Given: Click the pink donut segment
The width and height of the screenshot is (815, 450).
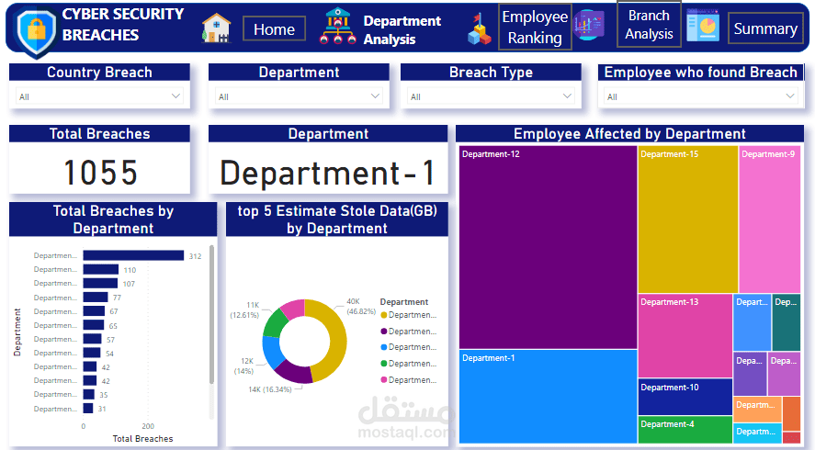Looking at the screenshot, I should click(x=292, y=309).
